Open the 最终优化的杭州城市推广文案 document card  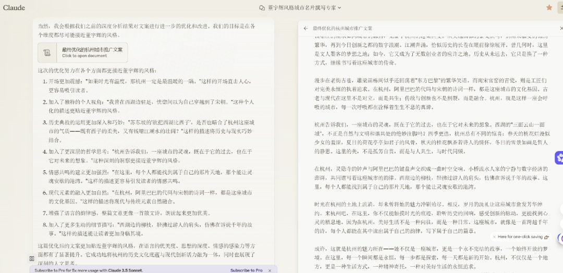coord(82,53)
